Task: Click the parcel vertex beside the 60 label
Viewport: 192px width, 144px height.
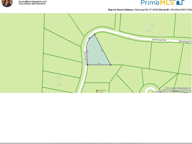Action: point(89,38)
